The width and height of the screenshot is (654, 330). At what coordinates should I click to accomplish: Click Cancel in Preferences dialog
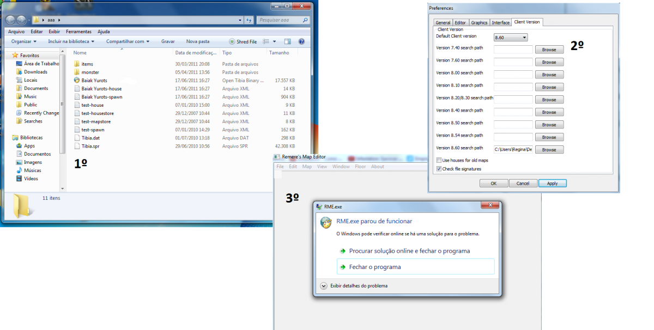(523, 184)
